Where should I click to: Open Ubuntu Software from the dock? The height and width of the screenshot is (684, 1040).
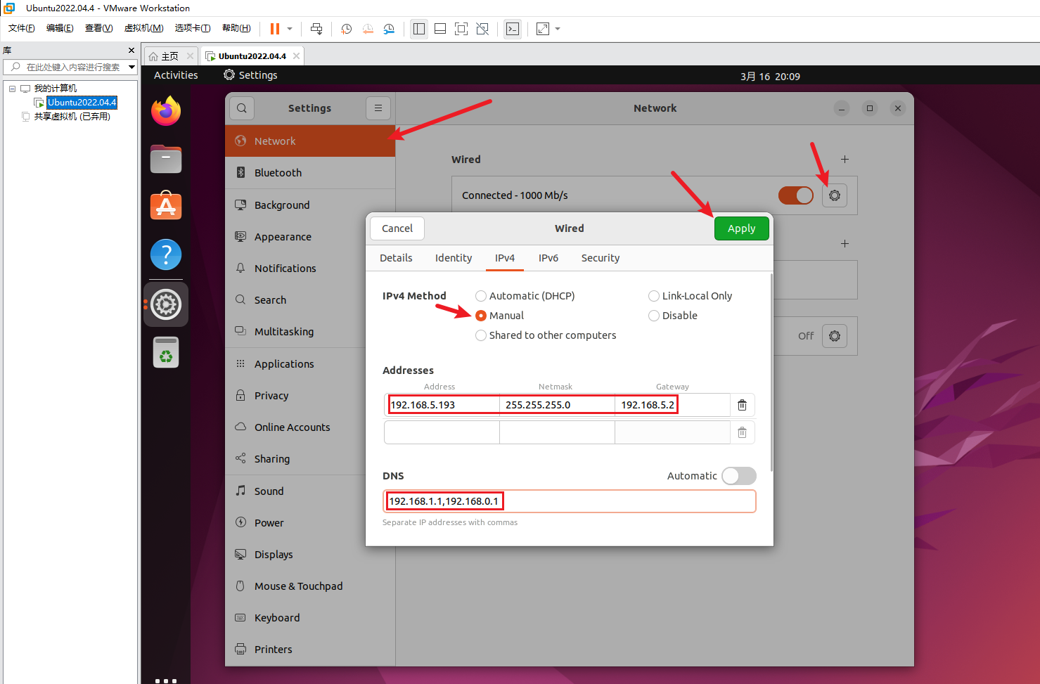(x=166, y=206)
